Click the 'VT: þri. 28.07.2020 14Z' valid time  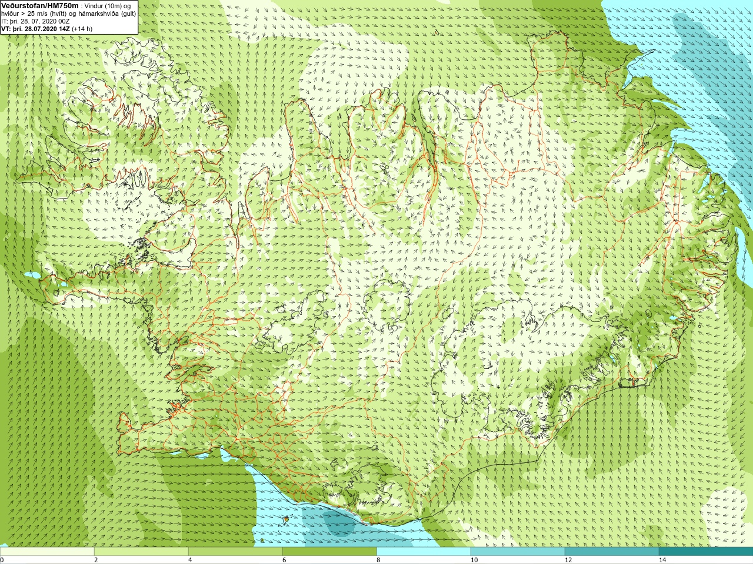(x=36, y=29)
